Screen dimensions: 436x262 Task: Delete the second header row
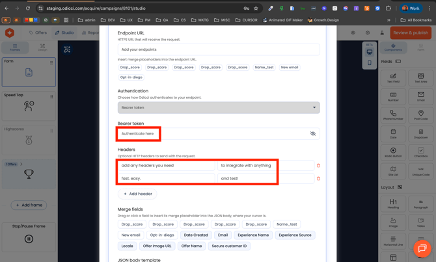318,178
